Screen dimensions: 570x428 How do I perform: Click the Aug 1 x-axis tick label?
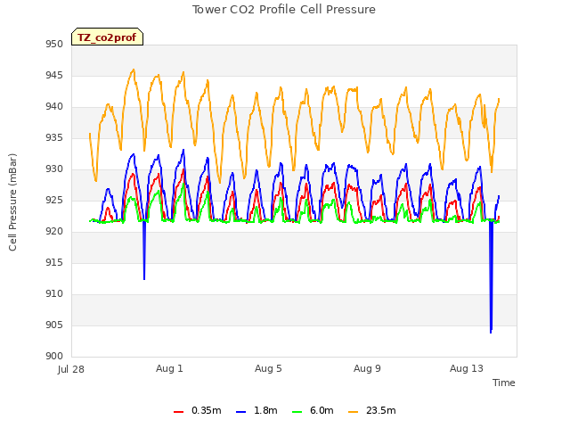169,368
